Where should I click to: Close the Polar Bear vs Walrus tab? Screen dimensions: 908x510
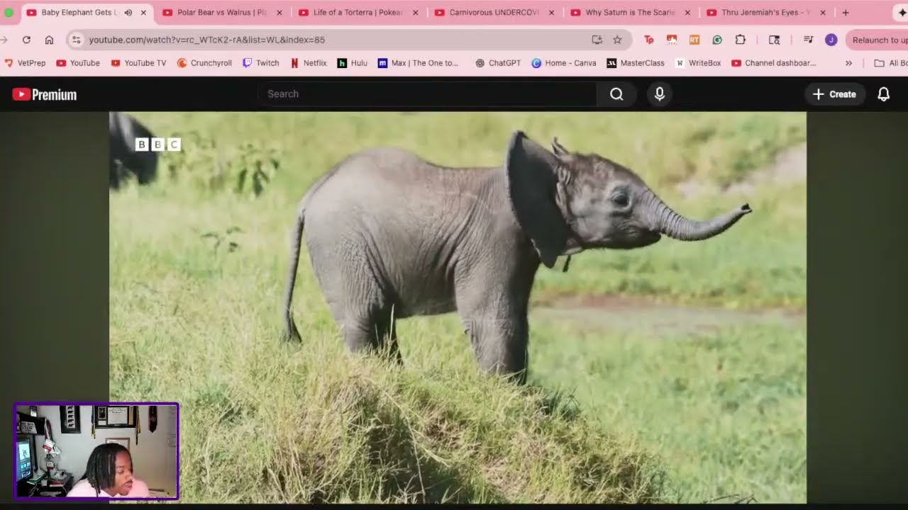click(279, 13)
